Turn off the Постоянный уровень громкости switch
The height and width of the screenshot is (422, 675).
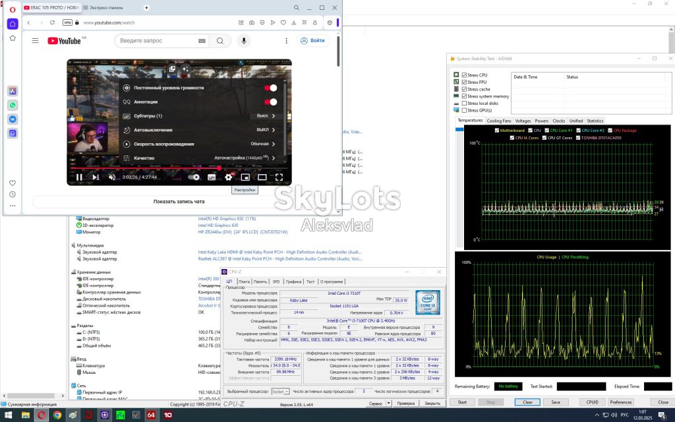coord(271,88)
